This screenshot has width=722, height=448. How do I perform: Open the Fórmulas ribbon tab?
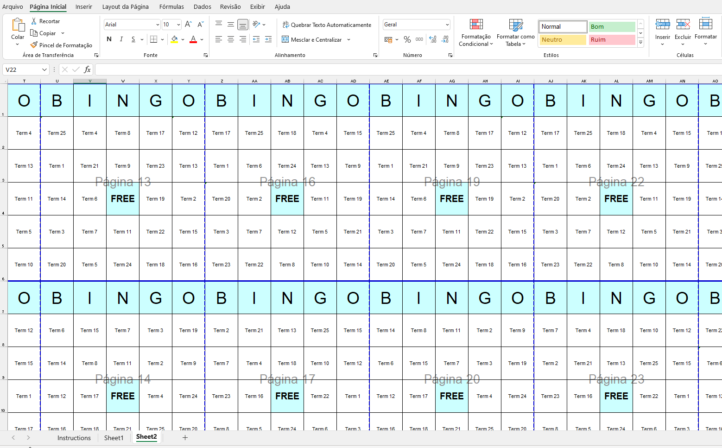point(171,6)
